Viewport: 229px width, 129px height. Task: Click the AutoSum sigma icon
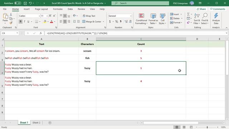point(189,14)
